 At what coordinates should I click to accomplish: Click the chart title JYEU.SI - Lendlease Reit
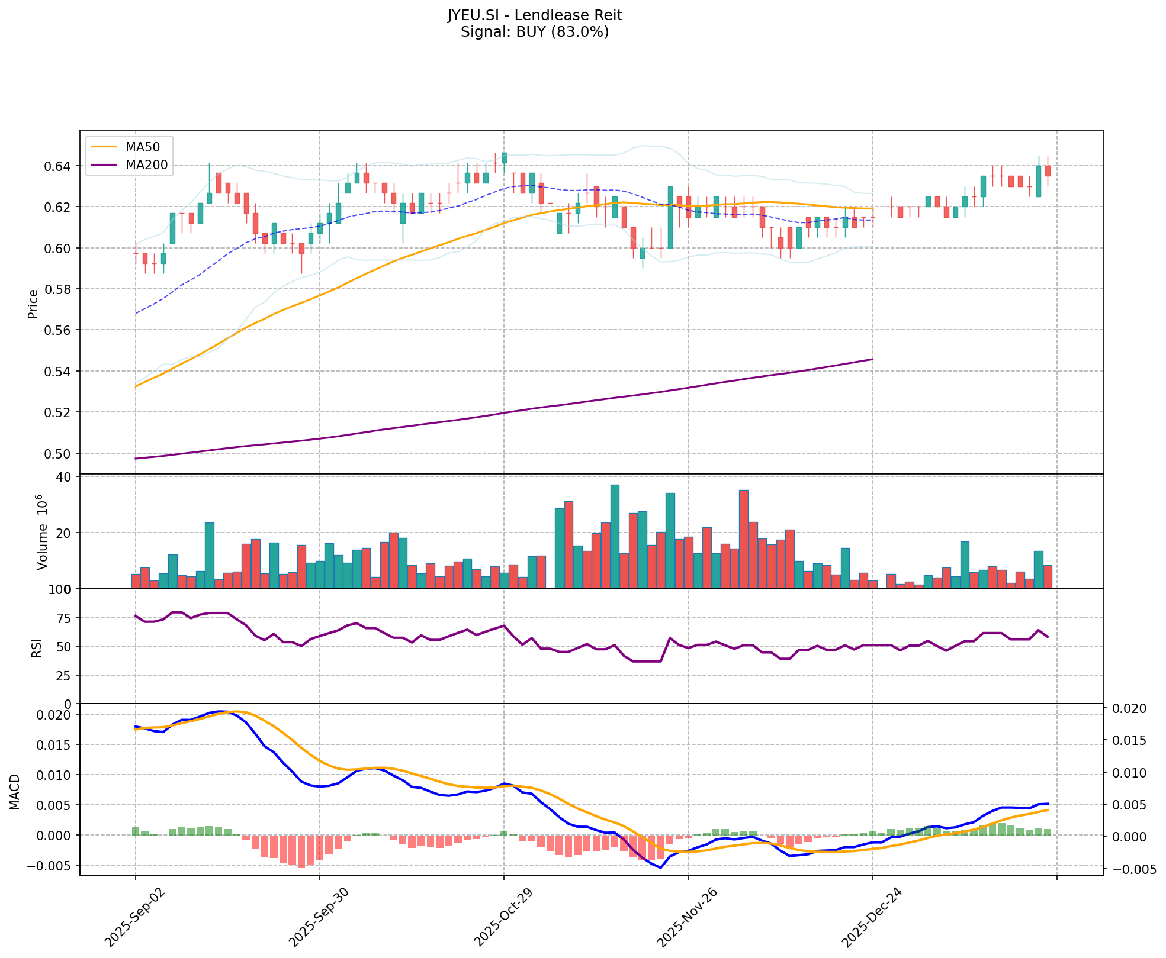click(534, 15)
